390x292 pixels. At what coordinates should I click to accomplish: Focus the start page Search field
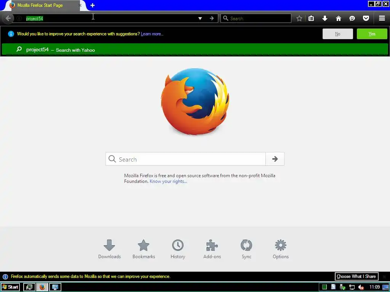click(x=185, y=159)
